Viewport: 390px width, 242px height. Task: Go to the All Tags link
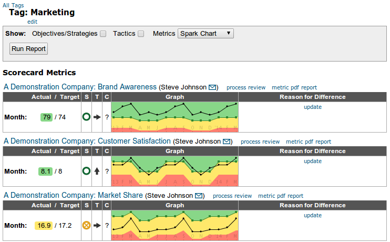coord(13,5)
